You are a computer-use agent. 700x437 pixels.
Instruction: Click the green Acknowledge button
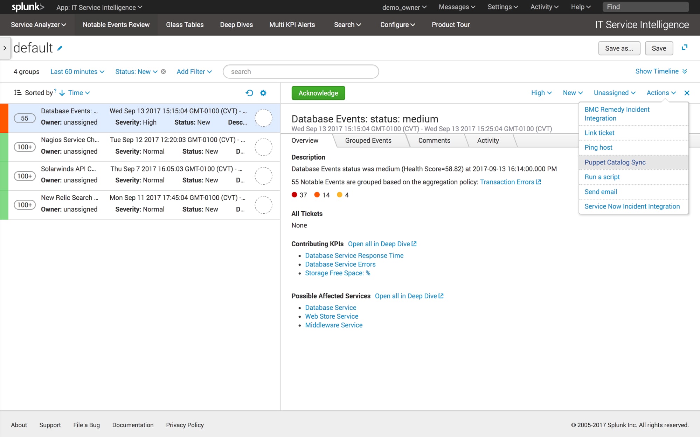coord(318,93)
